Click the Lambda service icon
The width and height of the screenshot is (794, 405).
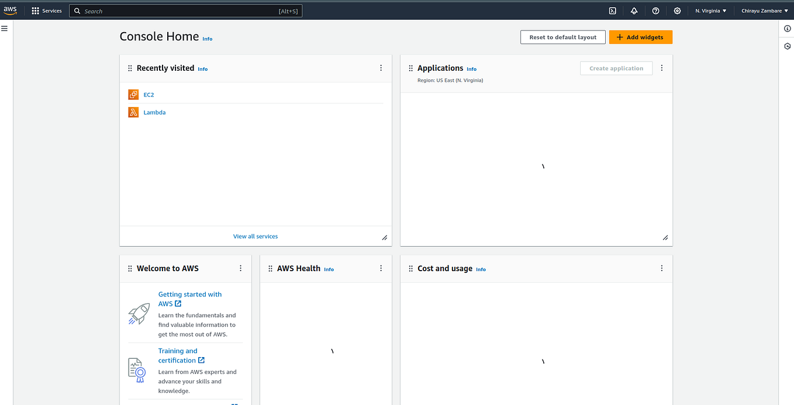pyautogui.click(x=133, y=112)
